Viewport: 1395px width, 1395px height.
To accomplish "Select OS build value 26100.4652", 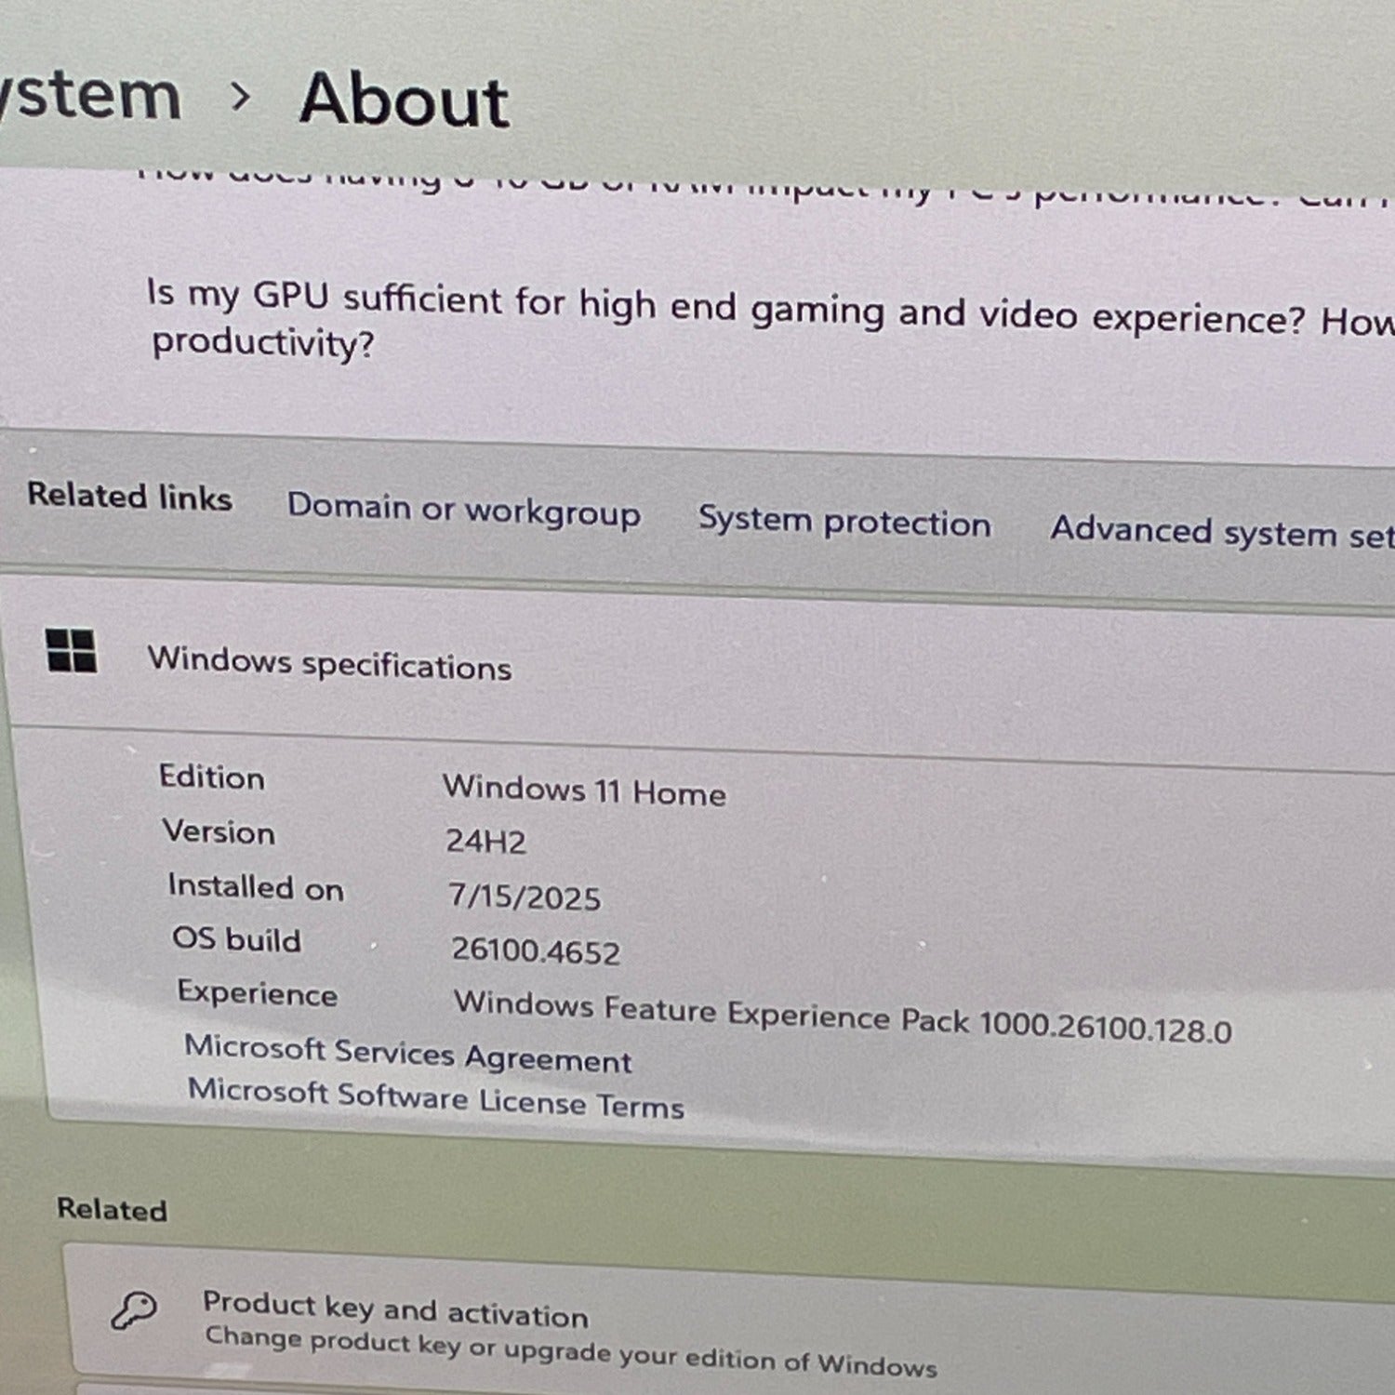I will click(x=536, y=950).
